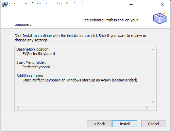Click the PerfectKeyboard Start Menu folder name

click(x=36, y=67)
